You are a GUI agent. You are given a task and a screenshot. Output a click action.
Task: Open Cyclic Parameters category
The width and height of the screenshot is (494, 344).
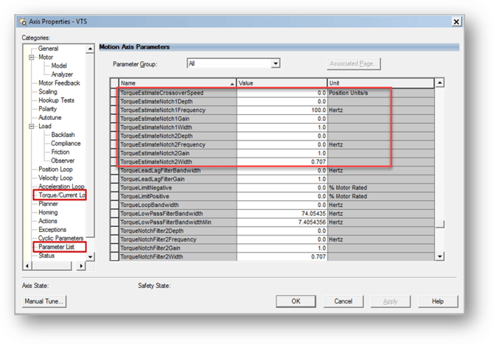(x=60, y=238)
